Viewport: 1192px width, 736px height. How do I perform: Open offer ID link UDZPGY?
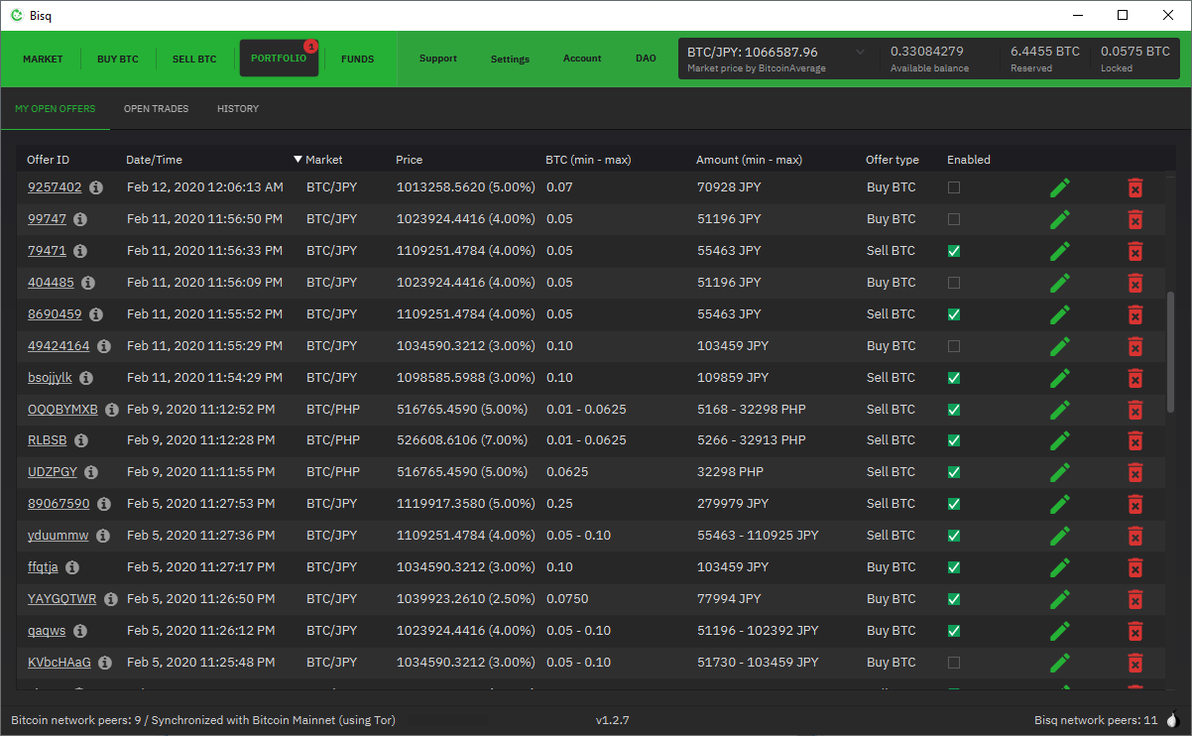tap(53, 472)
